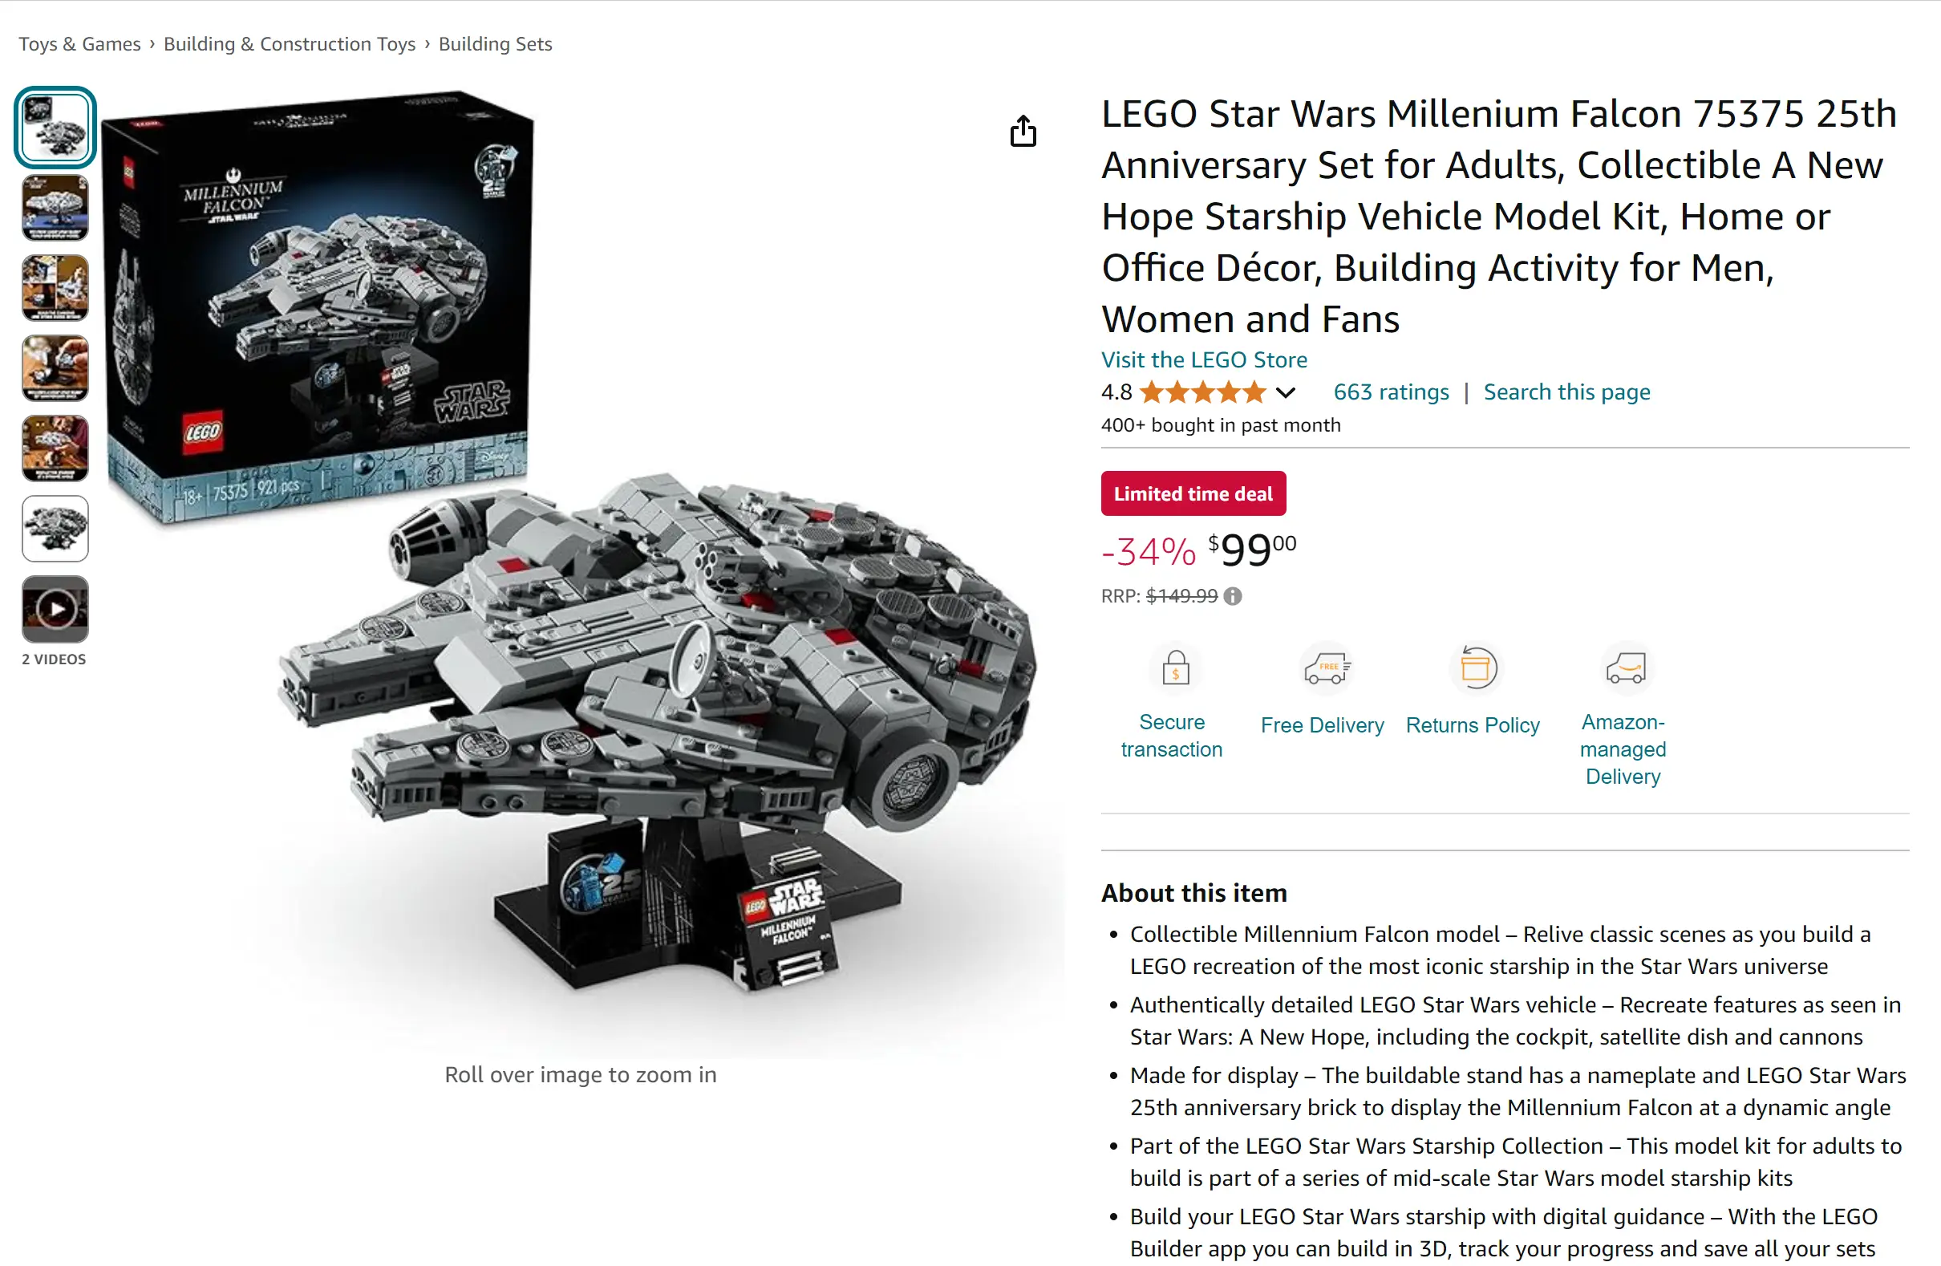Expand the star rating breakdown chevron
This screenshot has width=1941, height=1266.
1287,393
